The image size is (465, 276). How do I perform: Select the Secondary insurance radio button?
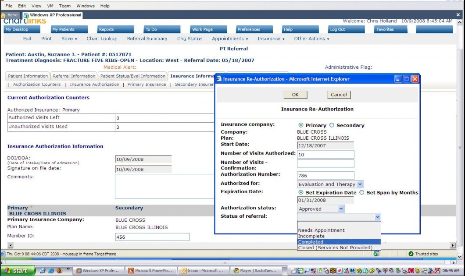(332, 125)
